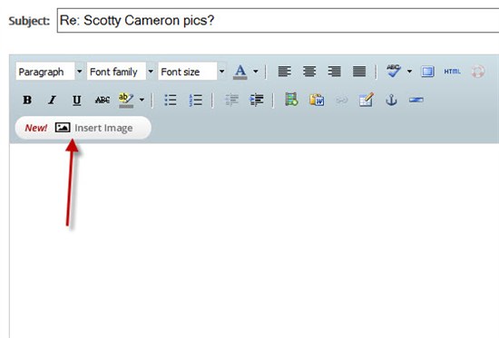Insert a bulleted list
This screenshot has height=338, width=499.
(171, 101)
